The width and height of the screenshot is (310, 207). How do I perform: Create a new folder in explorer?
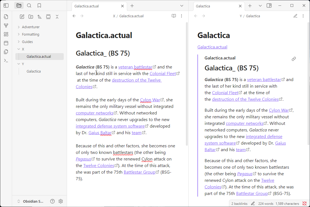click(31, 17)
